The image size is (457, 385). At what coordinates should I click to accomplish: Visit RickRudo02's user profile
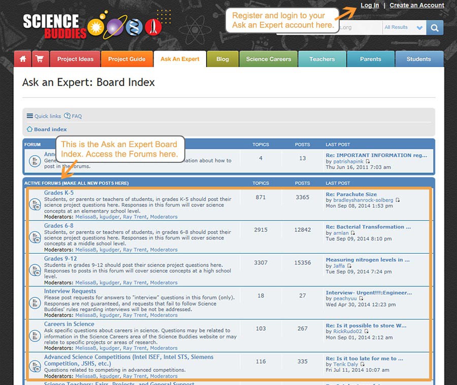[347, 331]
